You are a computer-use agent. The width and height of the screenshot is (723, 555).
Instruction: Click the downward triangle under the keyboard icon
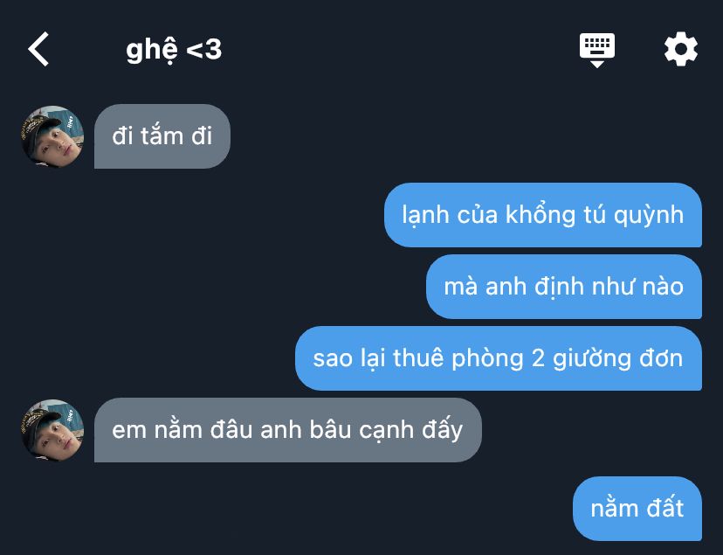[x=596, y=64]
